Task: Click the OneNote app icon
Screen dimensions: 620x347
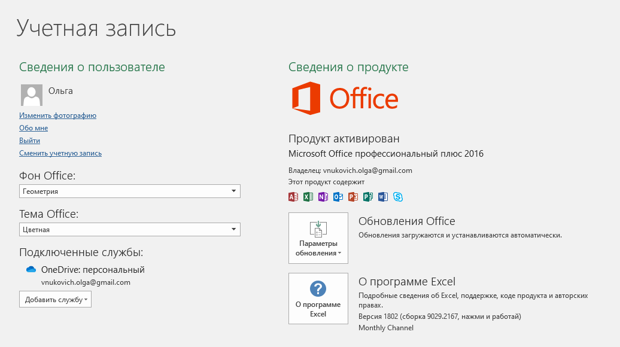Action: point(323,197)
